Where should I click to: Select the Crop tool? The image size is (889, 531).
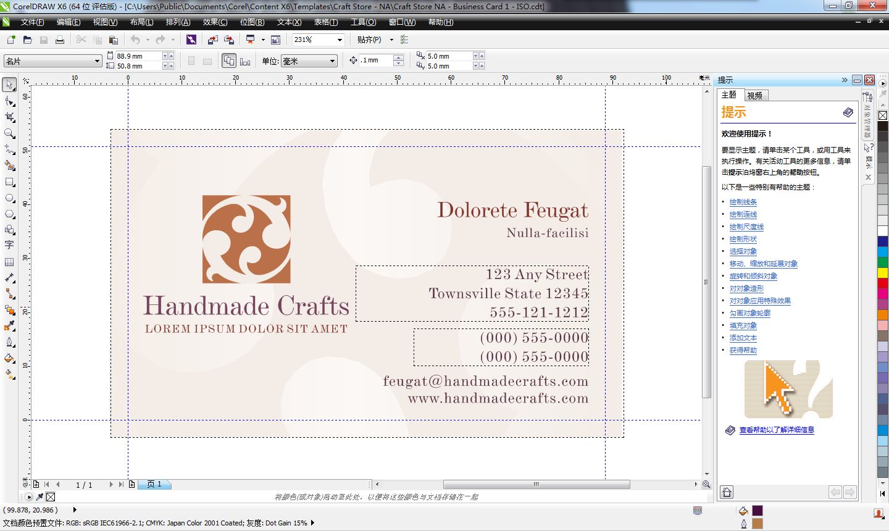click(9, 117)
